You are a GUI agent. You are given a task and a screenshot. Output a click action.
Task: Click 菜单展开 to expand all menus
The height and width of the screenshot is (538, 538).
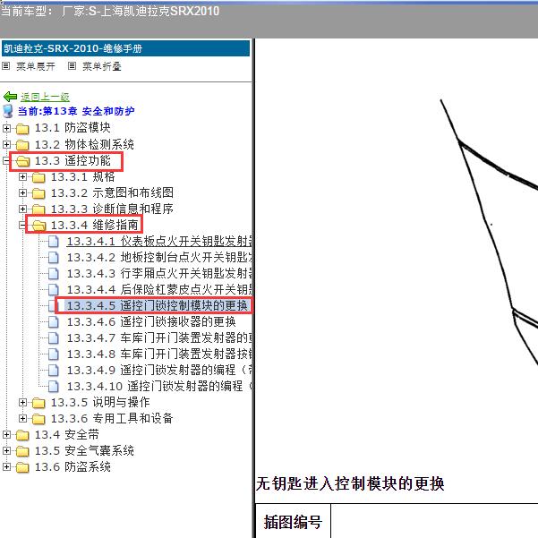pyautogui.click(x=36, y=66)
